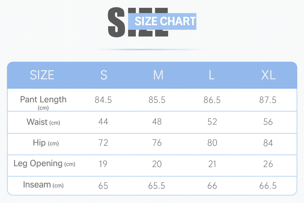Select the S size column header
The height and width of the screenshot is (203, 304).
104,75
